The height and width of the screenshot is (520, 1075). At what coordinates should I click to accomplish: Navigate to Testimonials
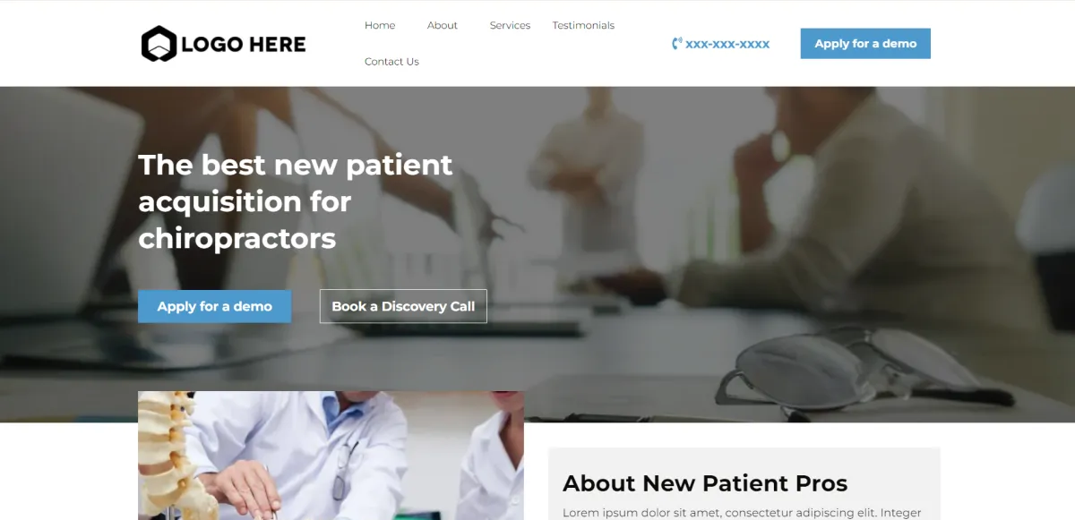583,25
